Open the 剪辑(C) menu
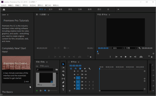Viewport: 156px width, 96px height. [18, 5]
